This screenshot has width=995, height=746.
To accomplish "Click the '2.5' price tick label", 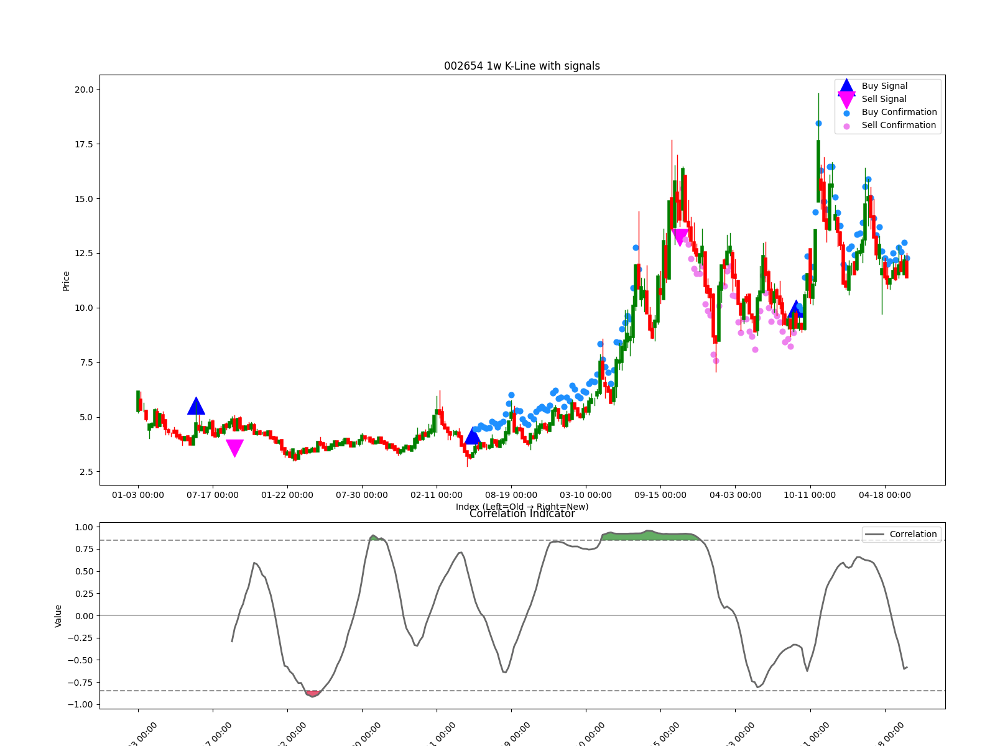I will [86, 472].
